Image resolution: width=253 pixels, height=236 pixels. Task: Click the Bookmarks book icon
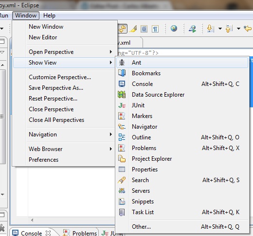point(122,73)
